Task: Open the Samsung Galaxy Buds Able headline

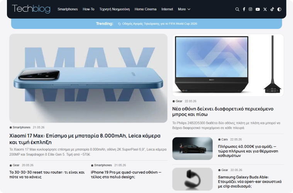Action: coord(250,181)
